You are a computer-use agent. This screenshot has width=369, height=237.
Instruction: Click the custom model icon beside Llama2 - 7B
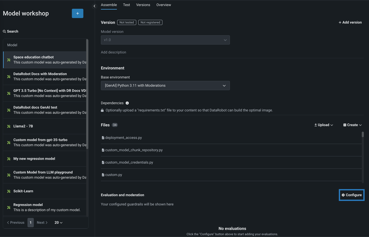[x=9, y=126]
